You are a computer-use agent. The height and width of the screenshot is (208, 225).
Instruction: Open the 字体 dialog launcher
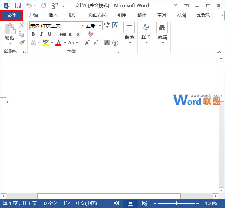118,52
